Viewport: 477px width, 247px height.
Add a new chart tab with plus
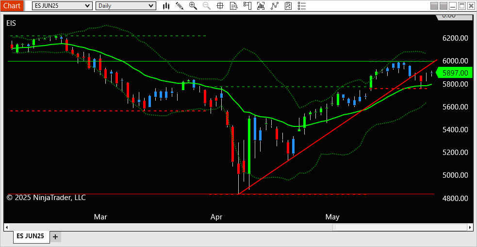[x=55, y=237]
